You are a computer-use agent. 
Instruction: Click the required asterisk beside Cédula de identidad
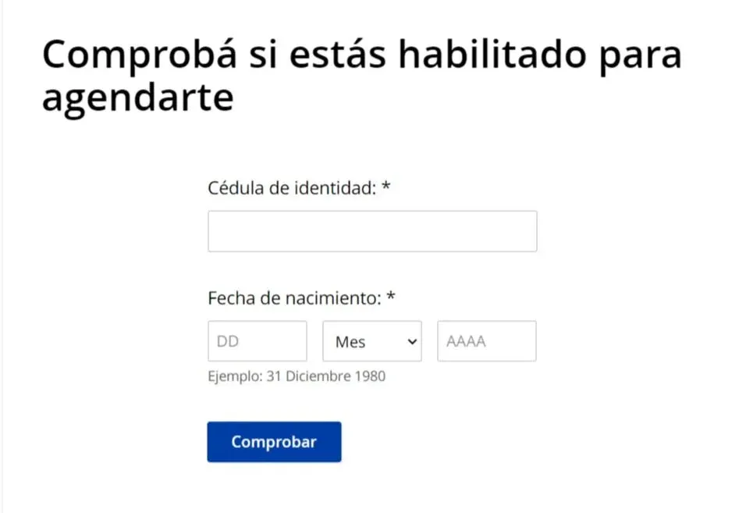[386, 188]
